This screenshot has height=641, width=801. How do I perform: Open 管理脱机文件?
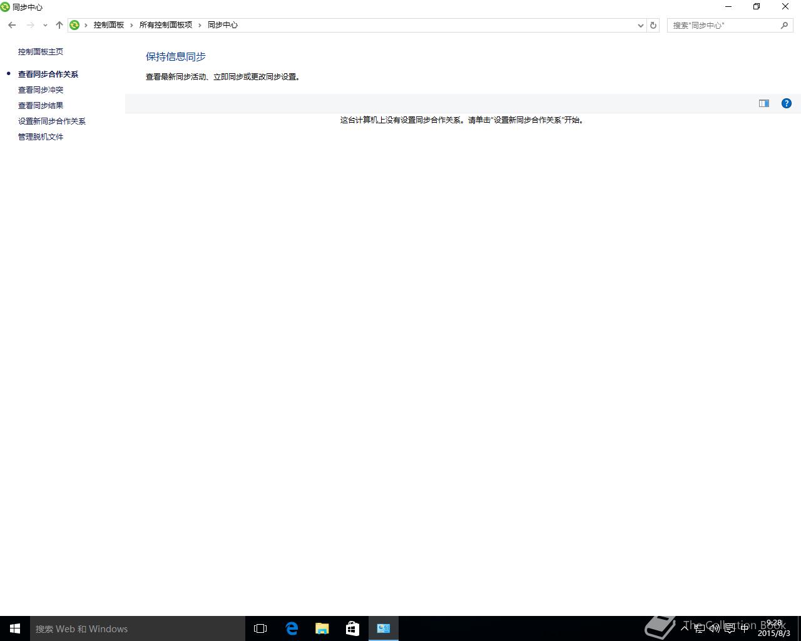pyautogui.click(x=41, y=136)
